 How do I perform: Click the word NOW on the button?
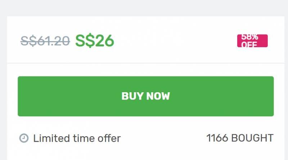click(157, 96)
